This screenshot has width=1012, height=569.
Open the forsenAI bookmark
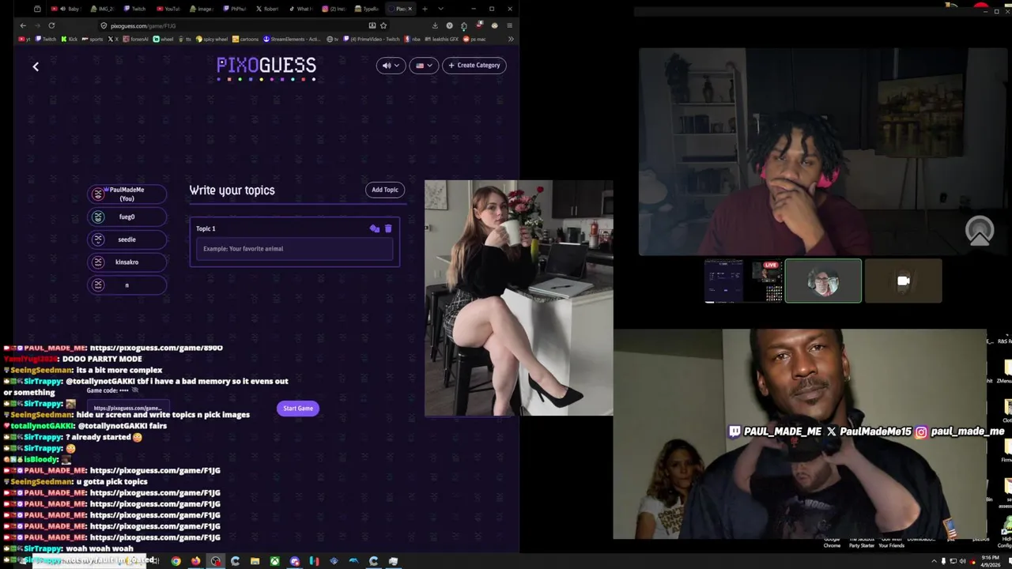tap(134, 39)
